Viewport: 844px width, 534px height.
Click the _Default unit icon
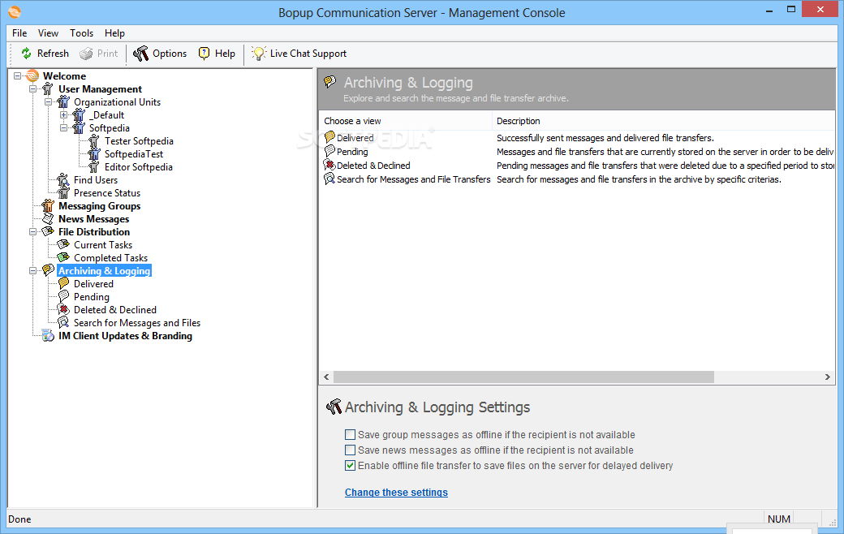click(x=80, y=114)
